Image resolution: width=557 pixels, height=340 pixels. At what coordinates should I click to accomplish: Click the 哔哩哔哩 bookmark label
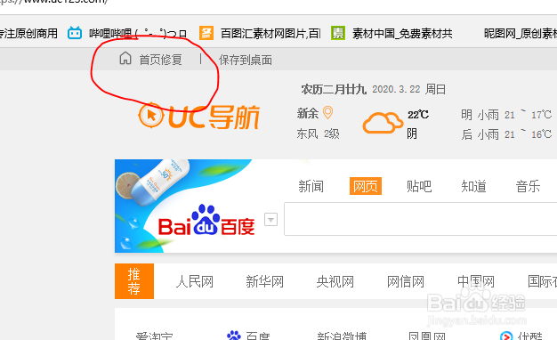[x=138, y=34]
